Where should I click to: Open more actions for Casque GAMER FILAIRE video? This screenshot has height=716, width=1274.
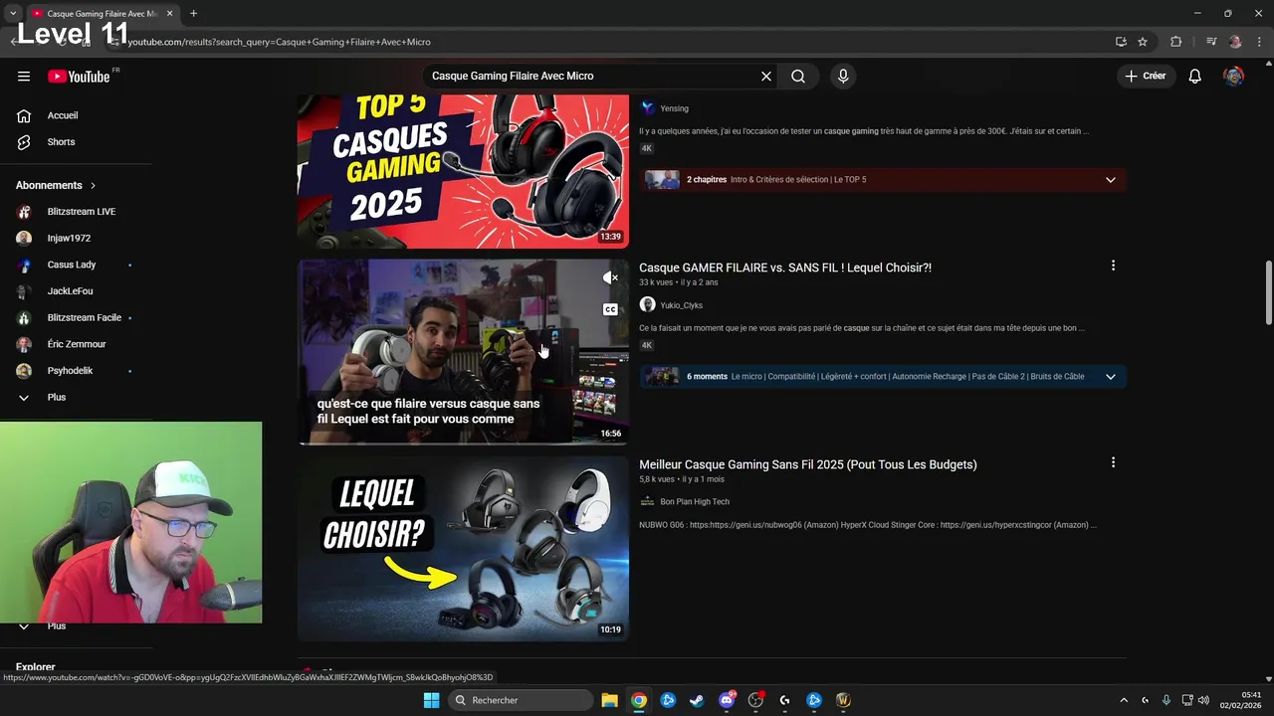click(x=1113, y=266)
